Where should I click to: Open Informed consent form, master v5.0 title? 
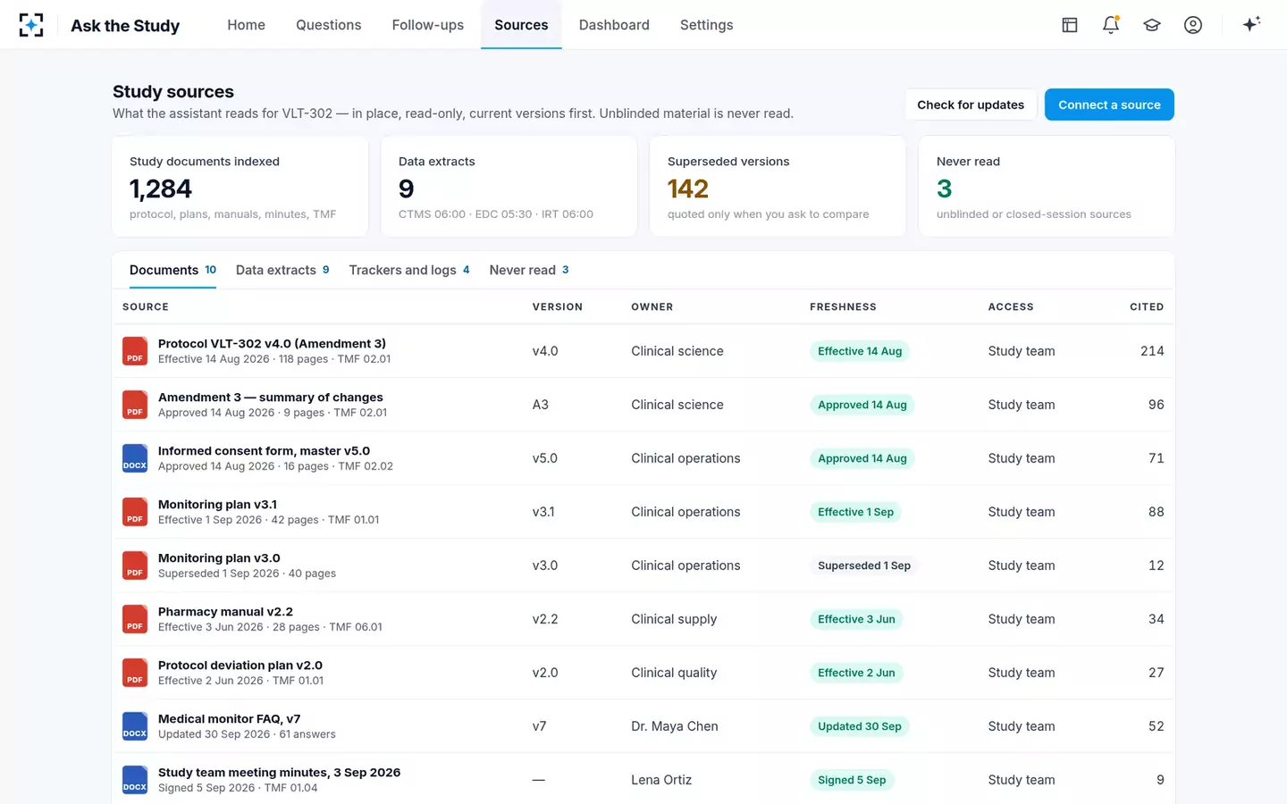(264, 451)
